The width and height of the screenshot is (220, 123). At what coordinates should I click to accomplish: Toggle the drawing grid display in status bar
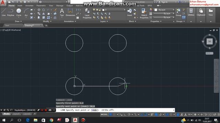[111, 114]
